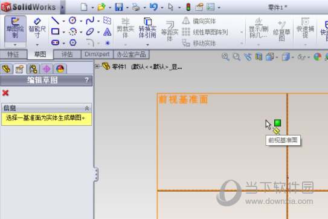328x219 pixels.
Task: Click Offset Entities (等距实体)
Action: [170, 31]
